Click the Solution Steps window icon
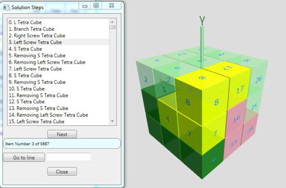286x188 pixels. pyautogui.click(x=6, y=8)
